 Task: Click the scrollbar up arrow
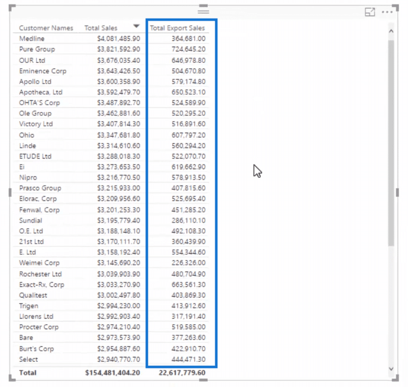(x=391, y=31)
